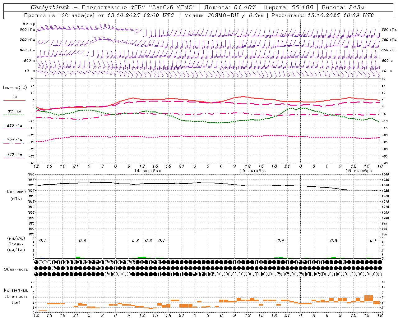The height and width of the screenshot is (318, 398).
Task: Click the 'Ветер' wind panel label
Action: click(29, 24)
